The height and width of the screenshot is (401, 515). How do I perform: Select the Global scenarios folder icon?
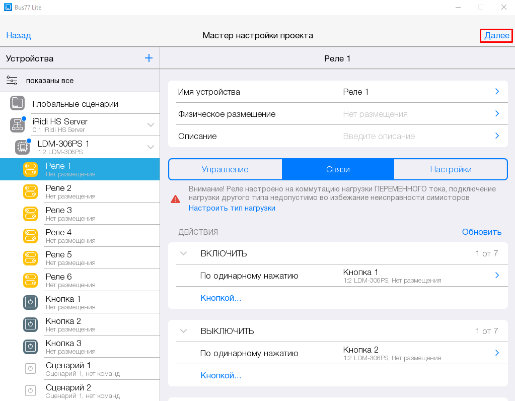point(17,104)
